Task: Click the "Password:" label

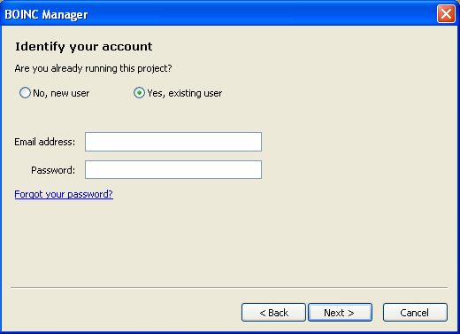Action: [53, 170]
